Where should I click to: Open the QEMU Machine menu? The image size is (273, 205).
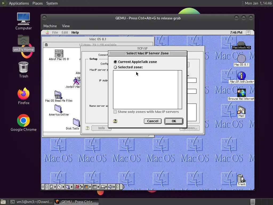(x=50, y=26)
